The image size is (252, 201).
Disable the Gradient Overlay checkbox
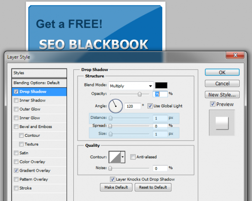(x=16, y=170)
